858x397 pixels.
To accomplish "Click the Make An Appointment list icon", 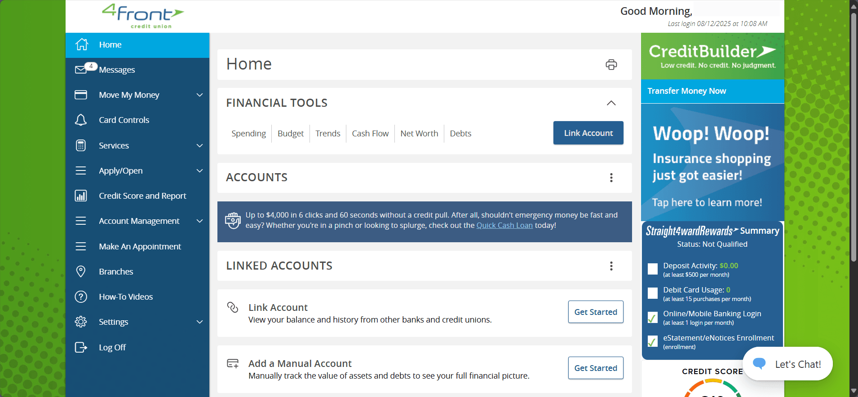I will click(x=81, y=246).
